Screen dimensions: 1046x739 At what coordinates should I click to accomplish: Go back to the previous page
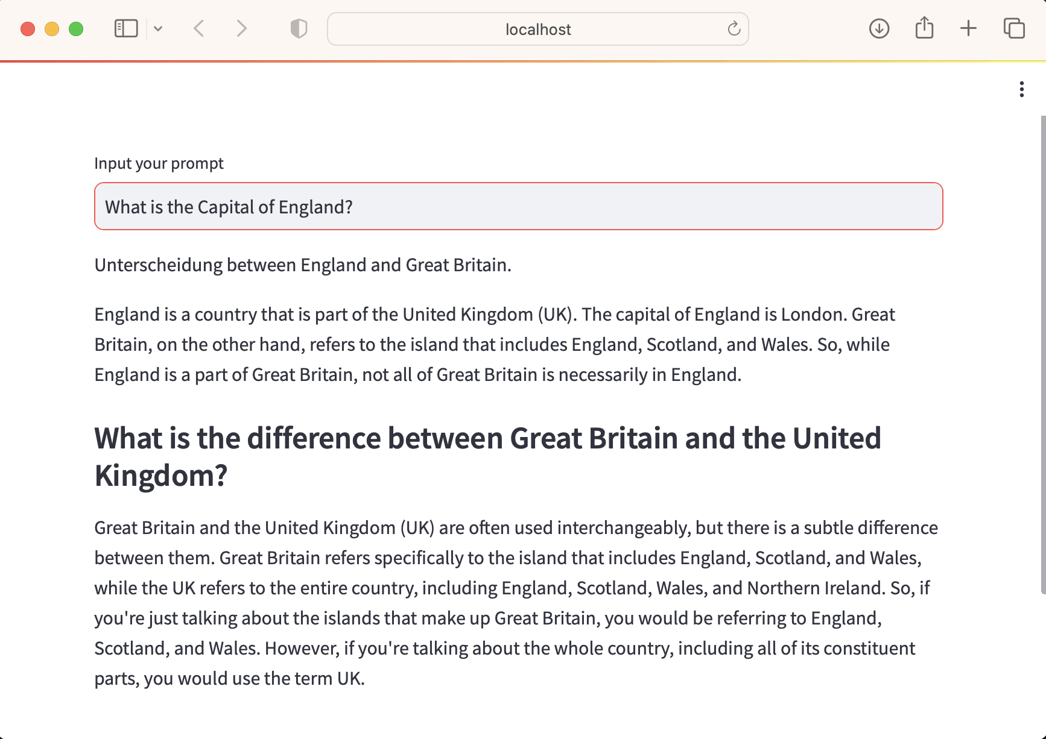pos(199,28)
